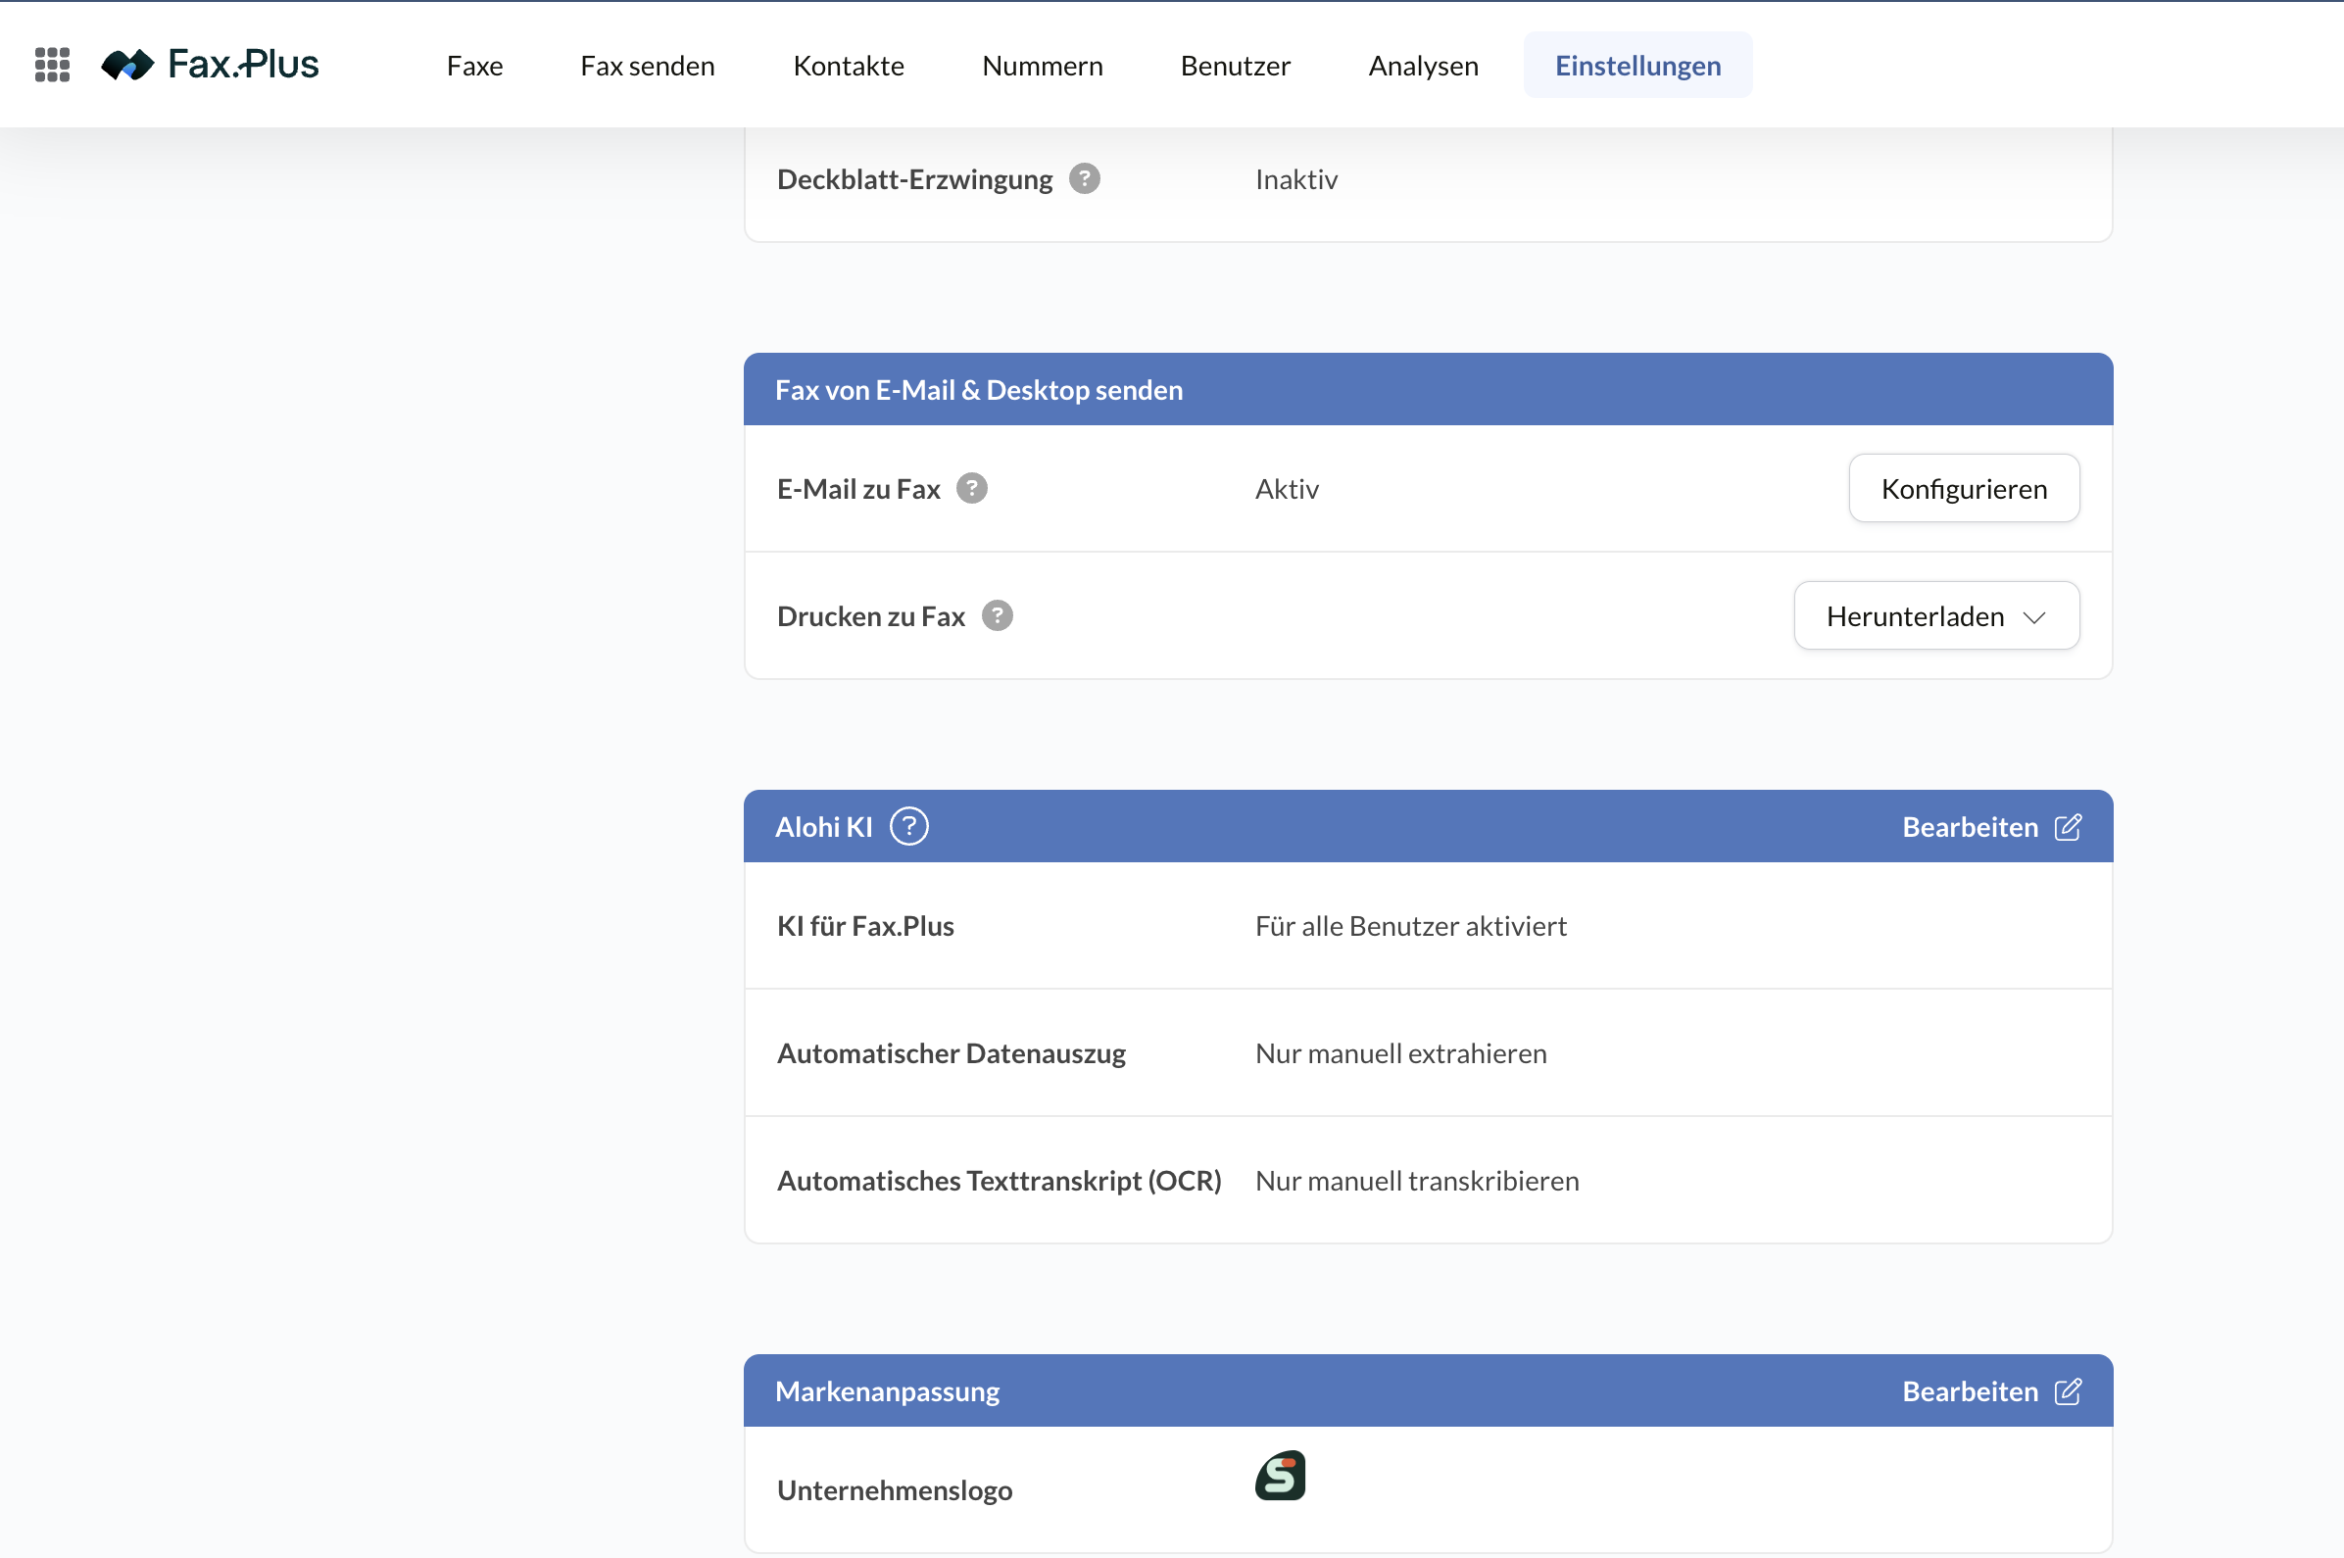This screenshot has height=1558, width=2344.
Task: Click the 'Aktiv' status text
Action: pyautogui.click(x=1287, y=488)
